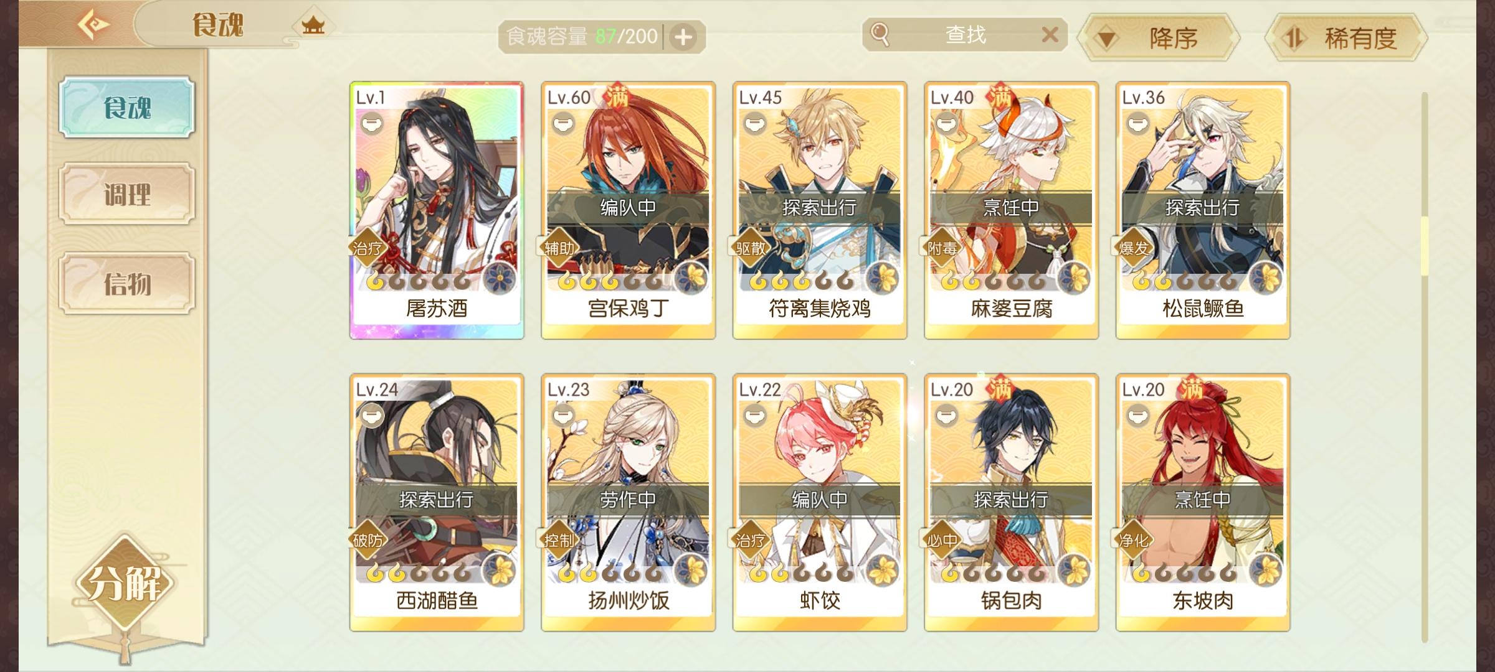Viewport: 1495px width, 672px height.
Task: Tap the back arrow icon
Action: [93, 25]
